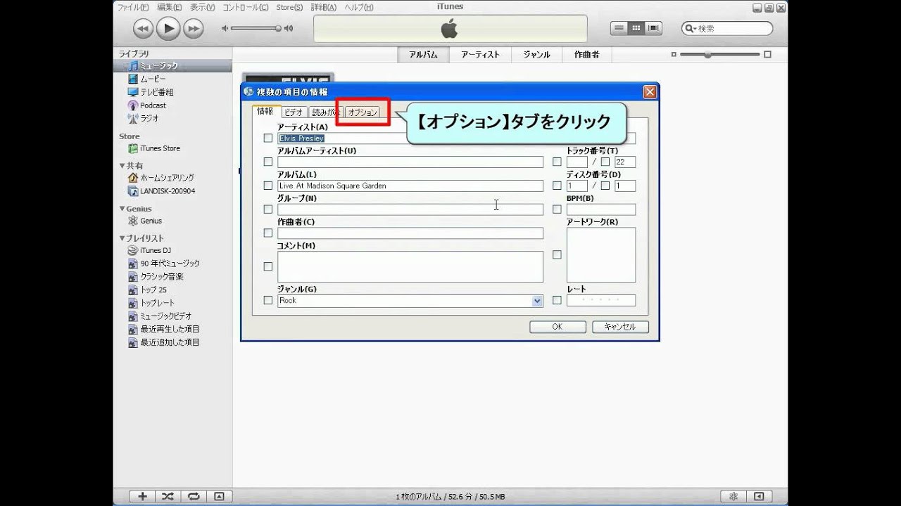This screenshot has height=506, width=901.
Task: Set the レート star rating field
Action: click(x=601, y=300)
